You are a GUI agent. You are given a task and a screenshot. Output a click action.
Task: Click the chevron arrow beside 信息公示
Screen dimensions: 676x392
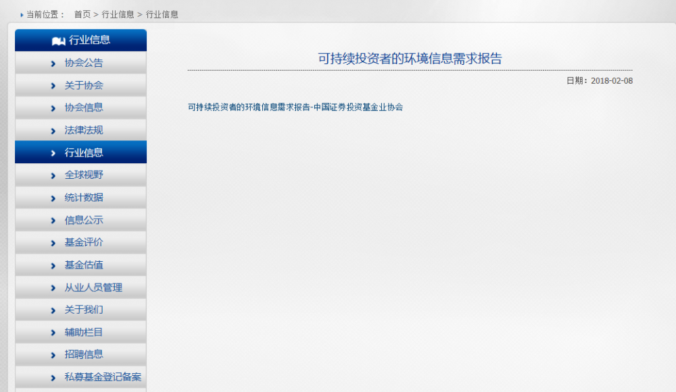click(53, 221)
